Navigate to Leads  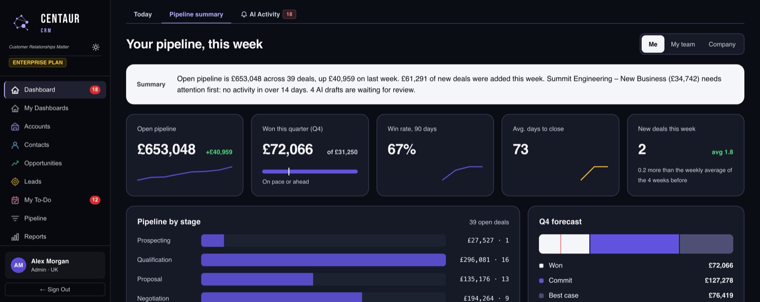tap(55, 182)
